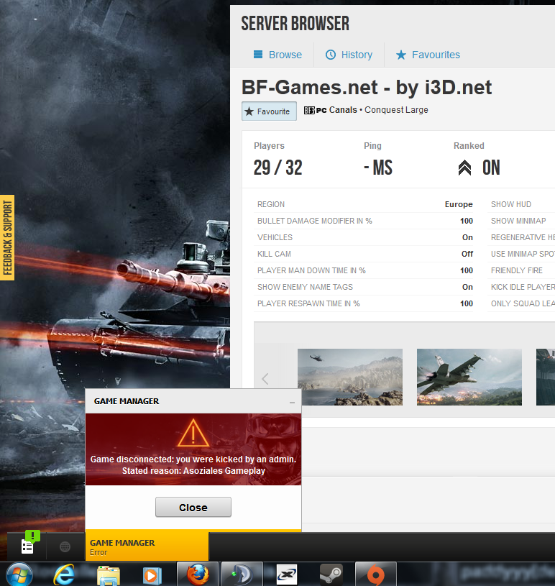Screen dimensions: 555x586
Task: Minimize the Game Manager panel
Action: click(x=293, y=402)
